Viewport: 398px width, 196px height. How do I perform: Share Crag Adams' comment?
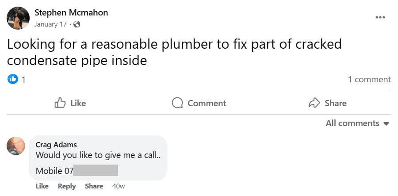click(x=94, y=186)
